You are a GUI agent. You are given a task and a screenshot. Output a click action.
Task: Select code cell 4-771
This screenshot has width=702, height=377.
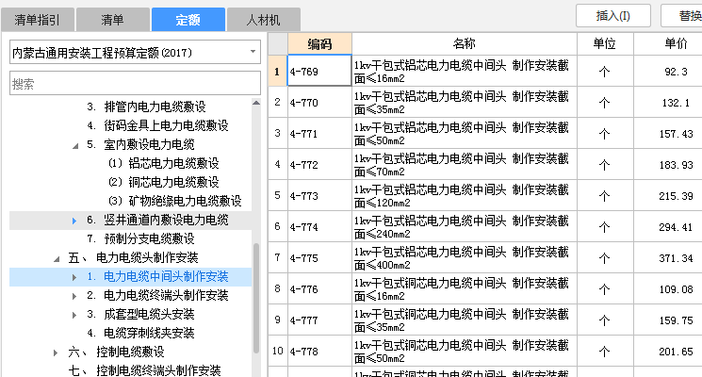pyautogui.click(x=319, y=134)
